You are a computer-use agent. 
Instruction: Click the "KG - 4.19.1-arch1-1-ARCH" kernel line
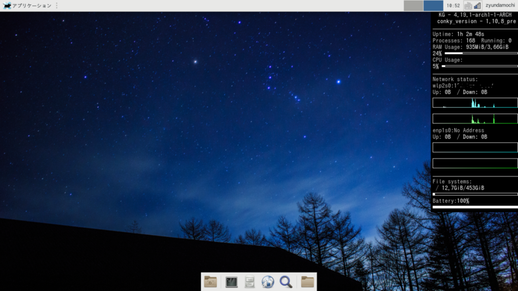coord(475,15)
